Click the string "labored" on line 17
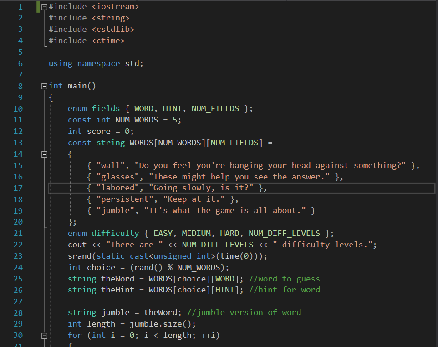Image resolution: width=438 pixels, height=347 pixels. click(x=117, y=188)
